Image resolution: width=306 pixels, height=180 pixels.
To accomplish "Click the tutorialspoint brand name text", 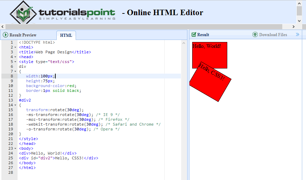I will pos(77,12).
